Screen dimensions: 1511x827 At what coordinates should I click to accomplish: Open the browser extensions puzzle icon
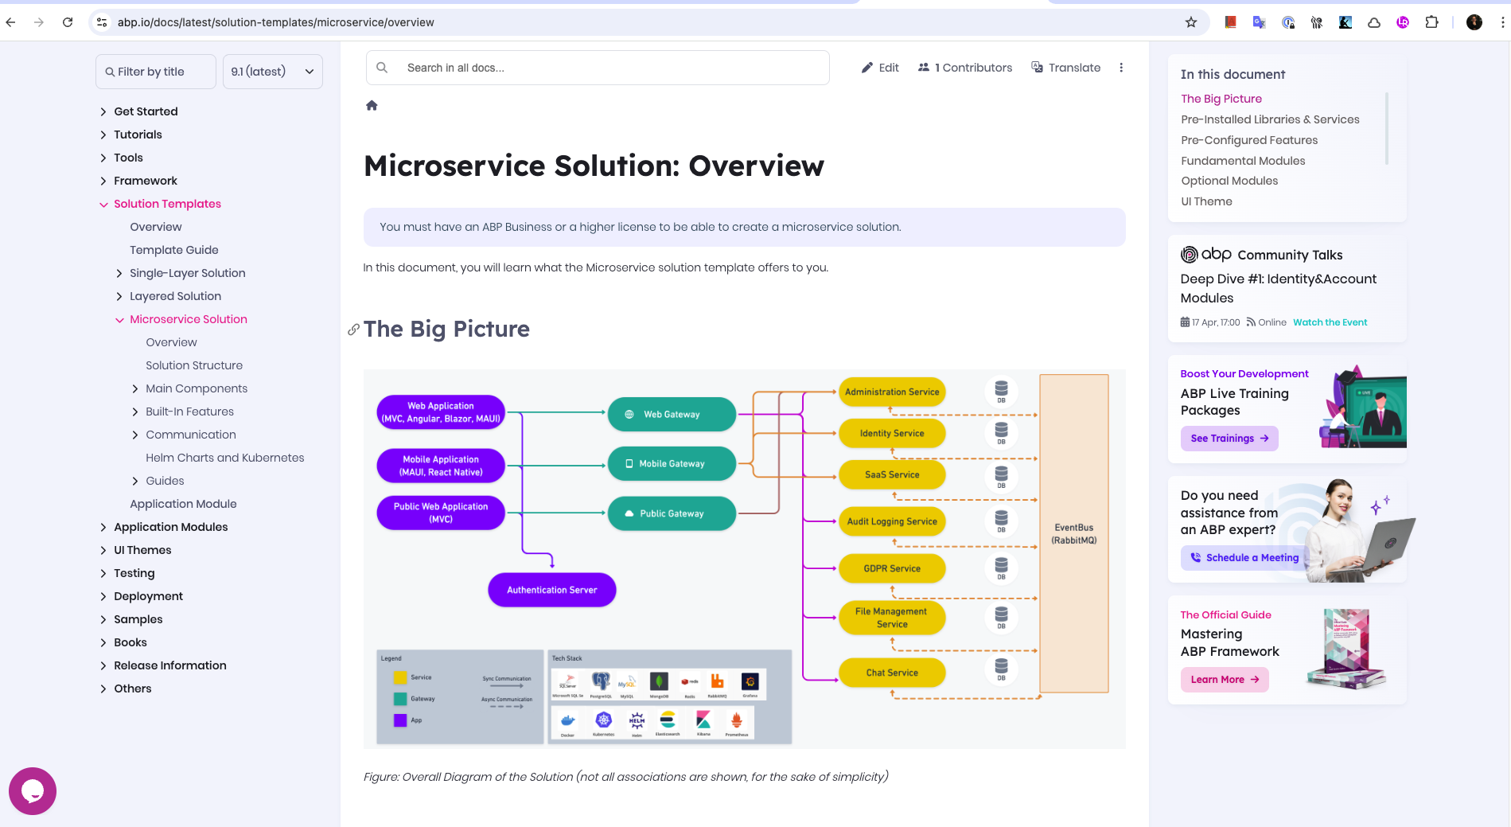click(1431, 22)
